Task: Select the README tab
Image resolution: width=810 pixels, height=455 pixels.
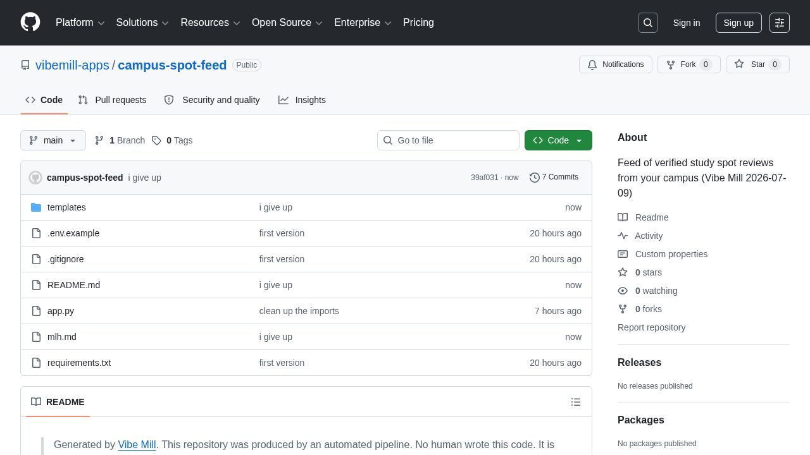Action: pyautogui.click(x=58, y=402)
